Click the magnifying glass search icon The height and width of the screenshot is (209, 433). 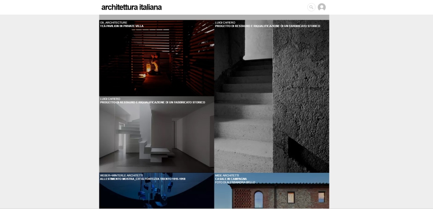point(311,7)
